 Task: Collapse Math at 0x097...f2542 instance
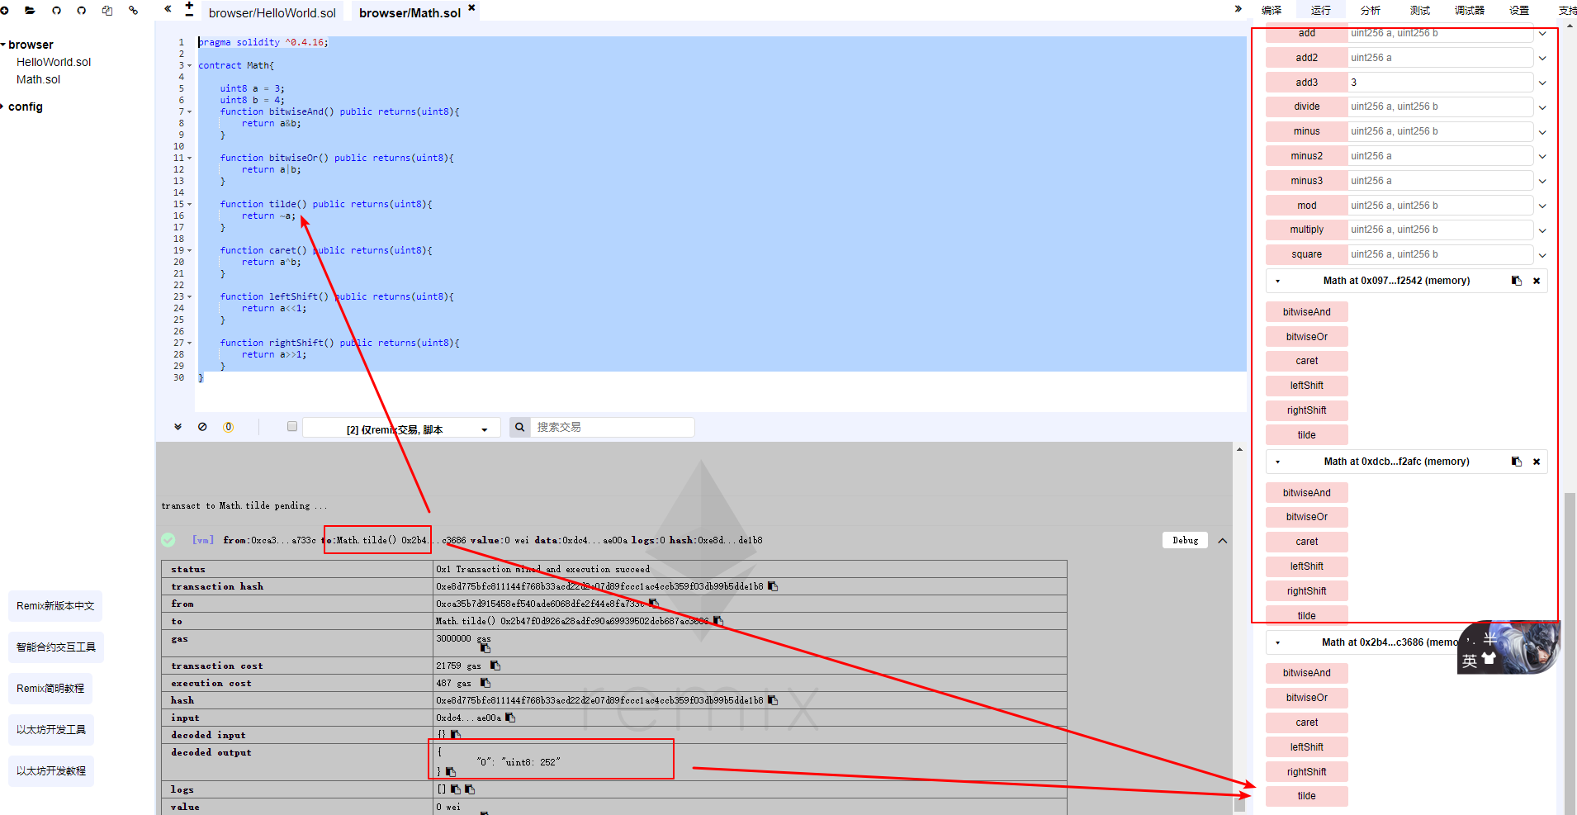pyautogui.click(x=1278, y=282)
